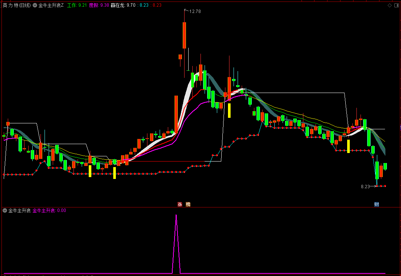Click the diamond icon at chart top-right
Viewport: 401px width, 276px height.
pyautogui.click(x=389, y=5)
